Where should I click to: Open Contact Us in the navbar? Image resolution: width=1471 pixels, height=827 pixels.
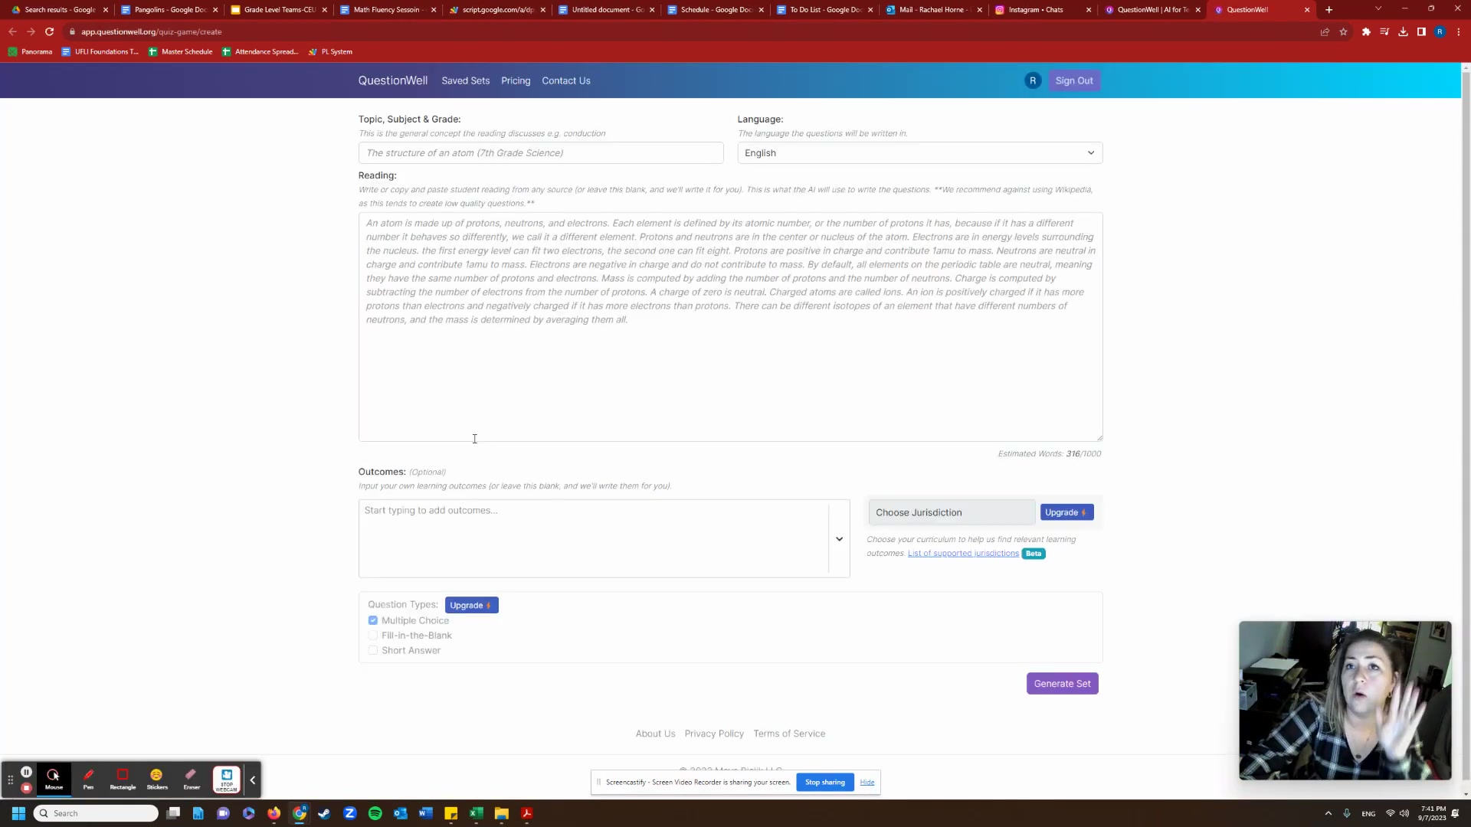(x=566, y=80)
